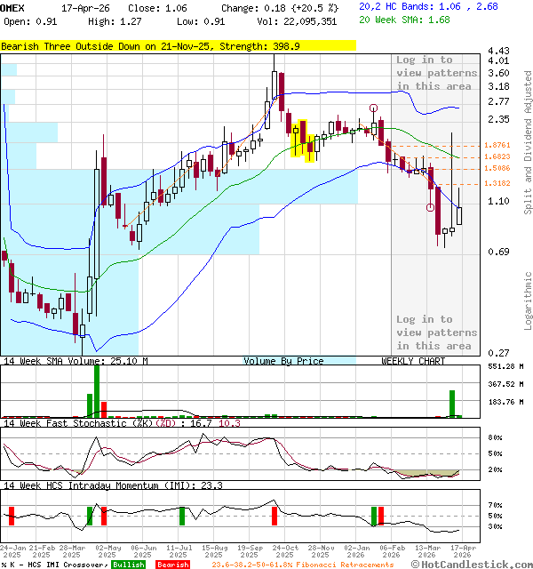This screenshot has height=569, width=533.
Task: Click the 1.3182 Fibonacci level label
Action: coord(497,183)
